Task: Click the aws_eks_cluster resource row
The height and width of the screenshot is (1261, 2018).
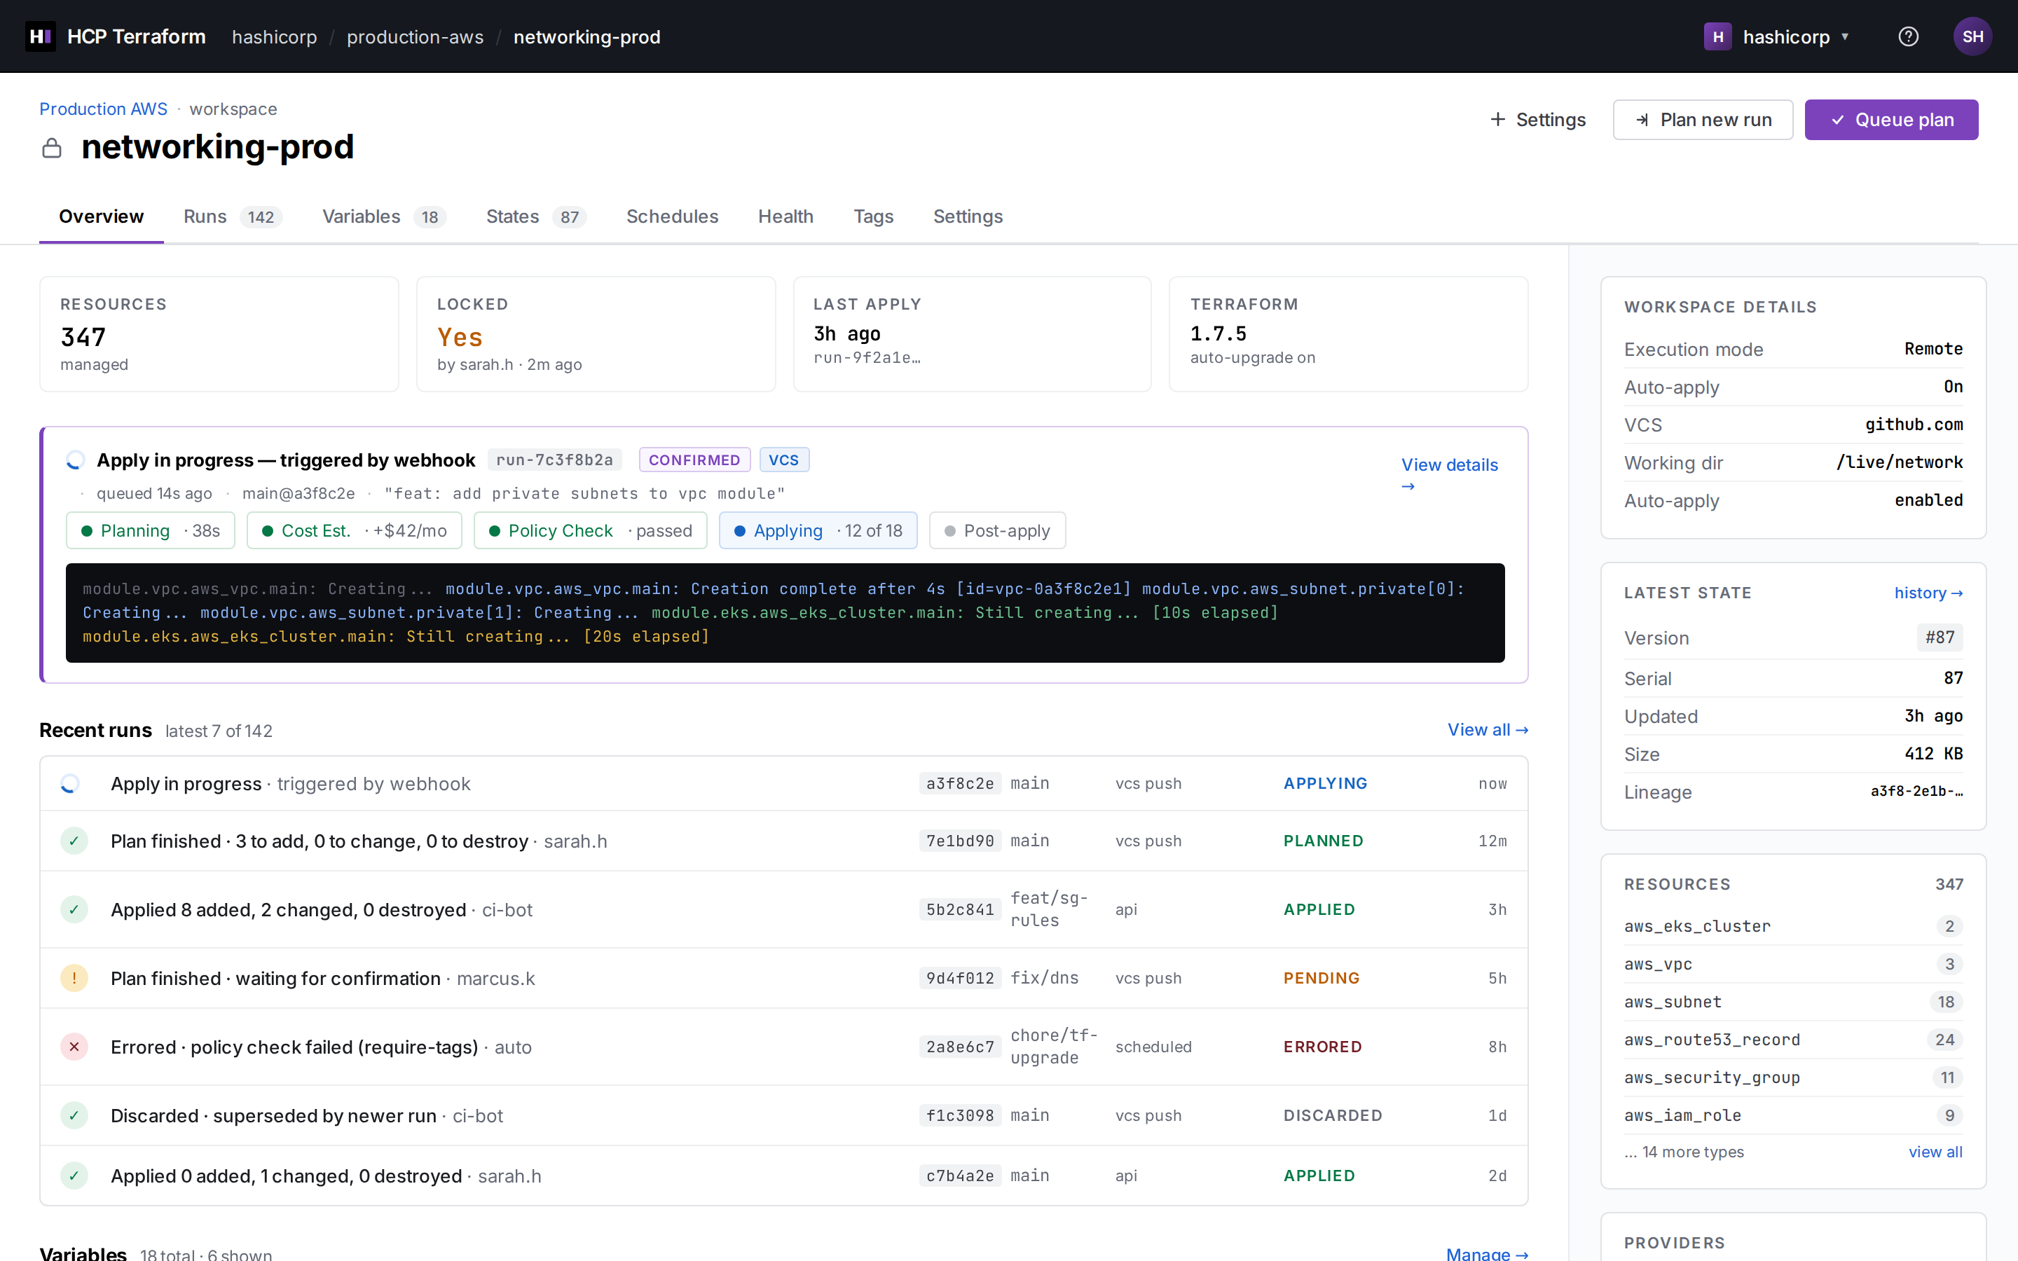Action: pyautogui.click(x=1793, y=925)
